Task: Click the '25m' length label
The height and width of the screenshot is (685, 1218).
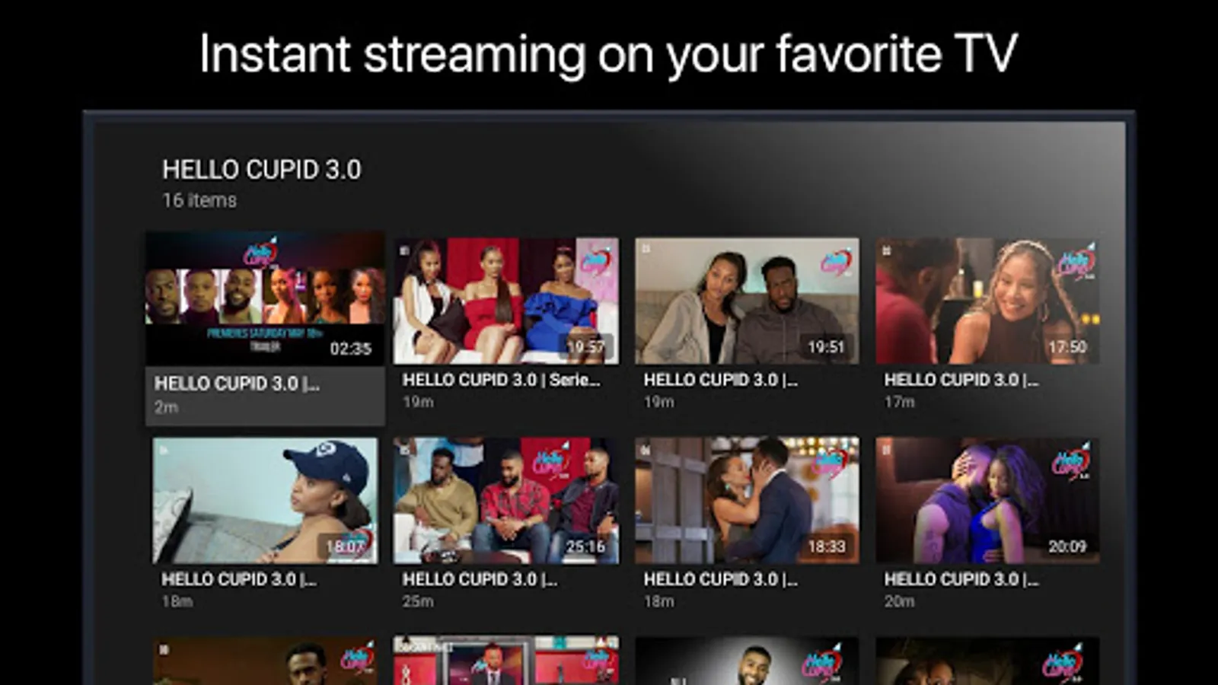Action: pyautogui.click(x=418, y=601)
